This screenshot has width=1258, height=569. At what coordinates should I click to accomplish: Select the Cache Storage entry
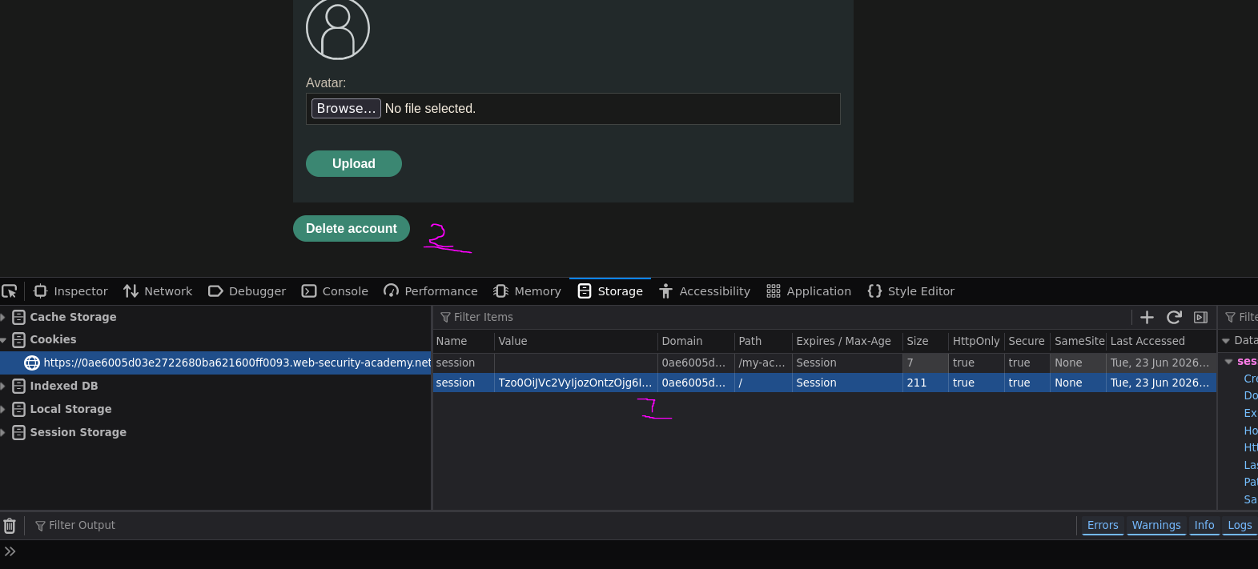coord(73,317)
